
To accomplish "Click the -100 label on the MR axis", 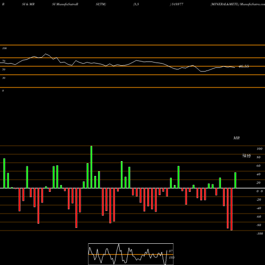I will tap(260, 234).
